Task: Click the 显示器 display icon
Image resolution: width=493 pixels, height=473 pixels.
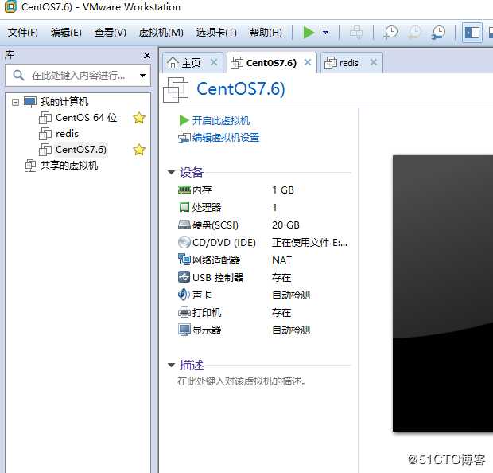Action: pos(184,330)
